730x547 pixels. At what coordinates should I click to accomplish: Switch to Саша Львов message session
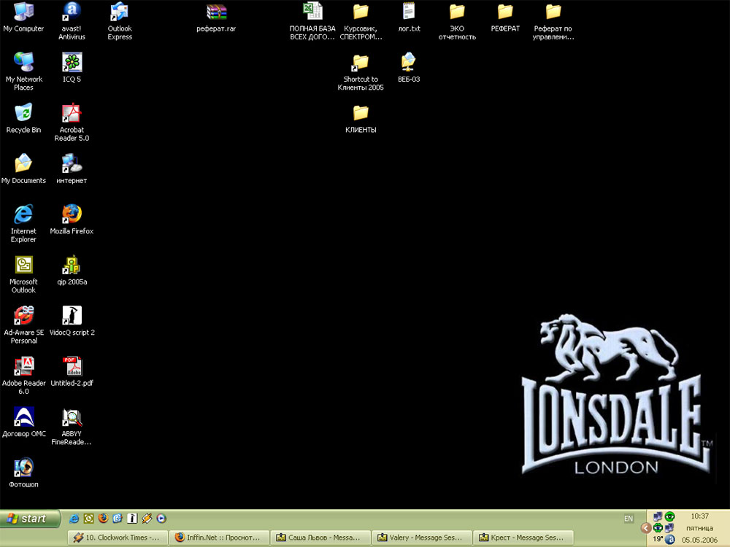(320, 538)
